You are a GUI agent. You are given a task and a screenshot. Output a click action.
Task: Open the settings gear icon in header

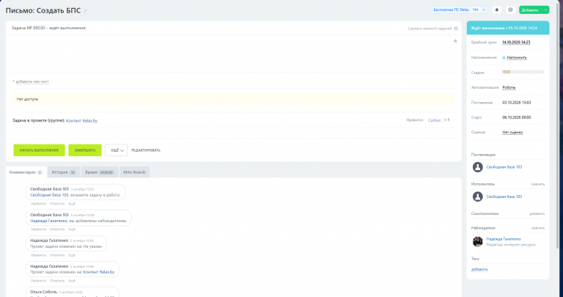pos(510,10)
